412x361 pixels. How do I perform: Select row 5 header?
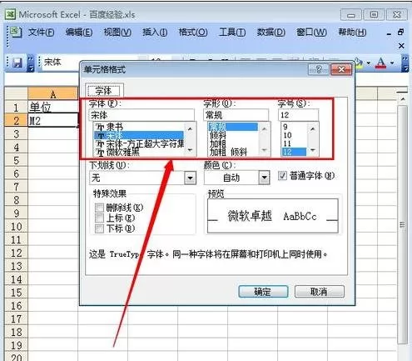[x=16, y=160]
